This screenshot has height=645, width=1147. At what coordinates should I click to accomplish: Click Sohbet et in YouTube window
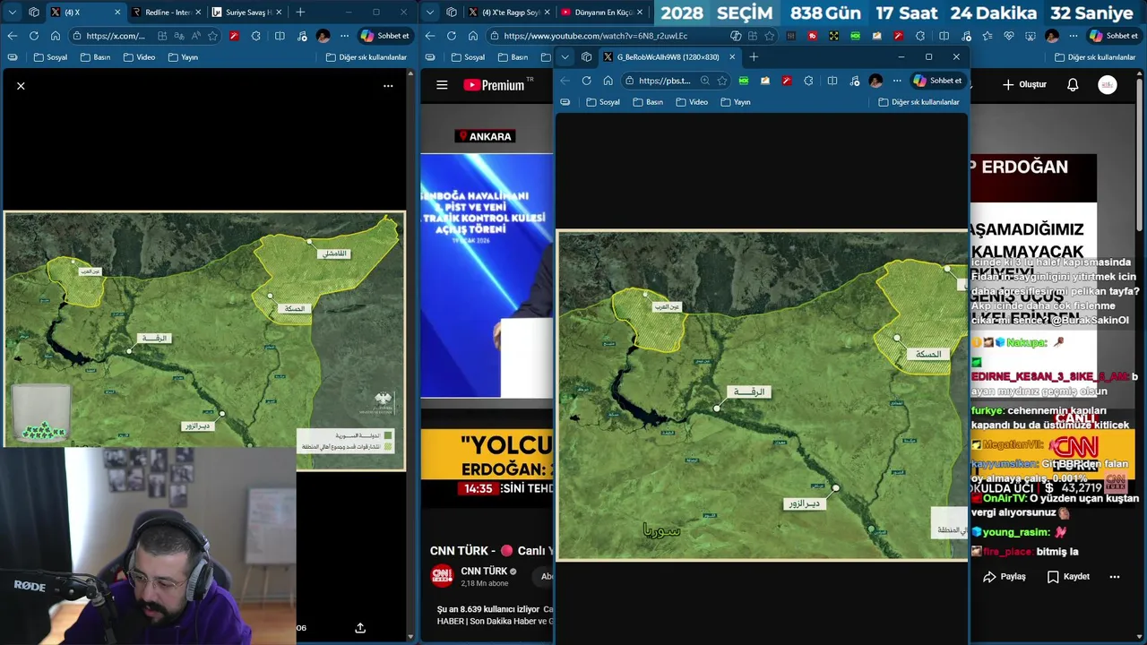(x=1113, y=36)
